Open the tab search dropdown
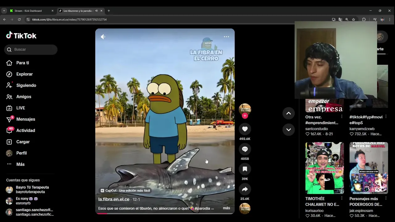 pos(4,11)
